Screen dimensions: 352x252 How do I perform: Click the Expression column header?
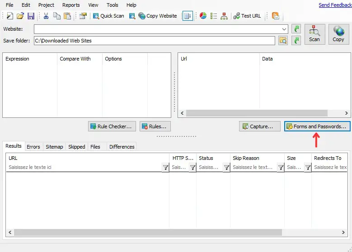30,59
